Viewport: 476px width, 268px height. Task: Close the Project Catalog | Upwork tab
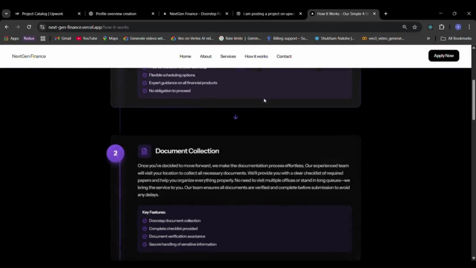coord(79,14)
